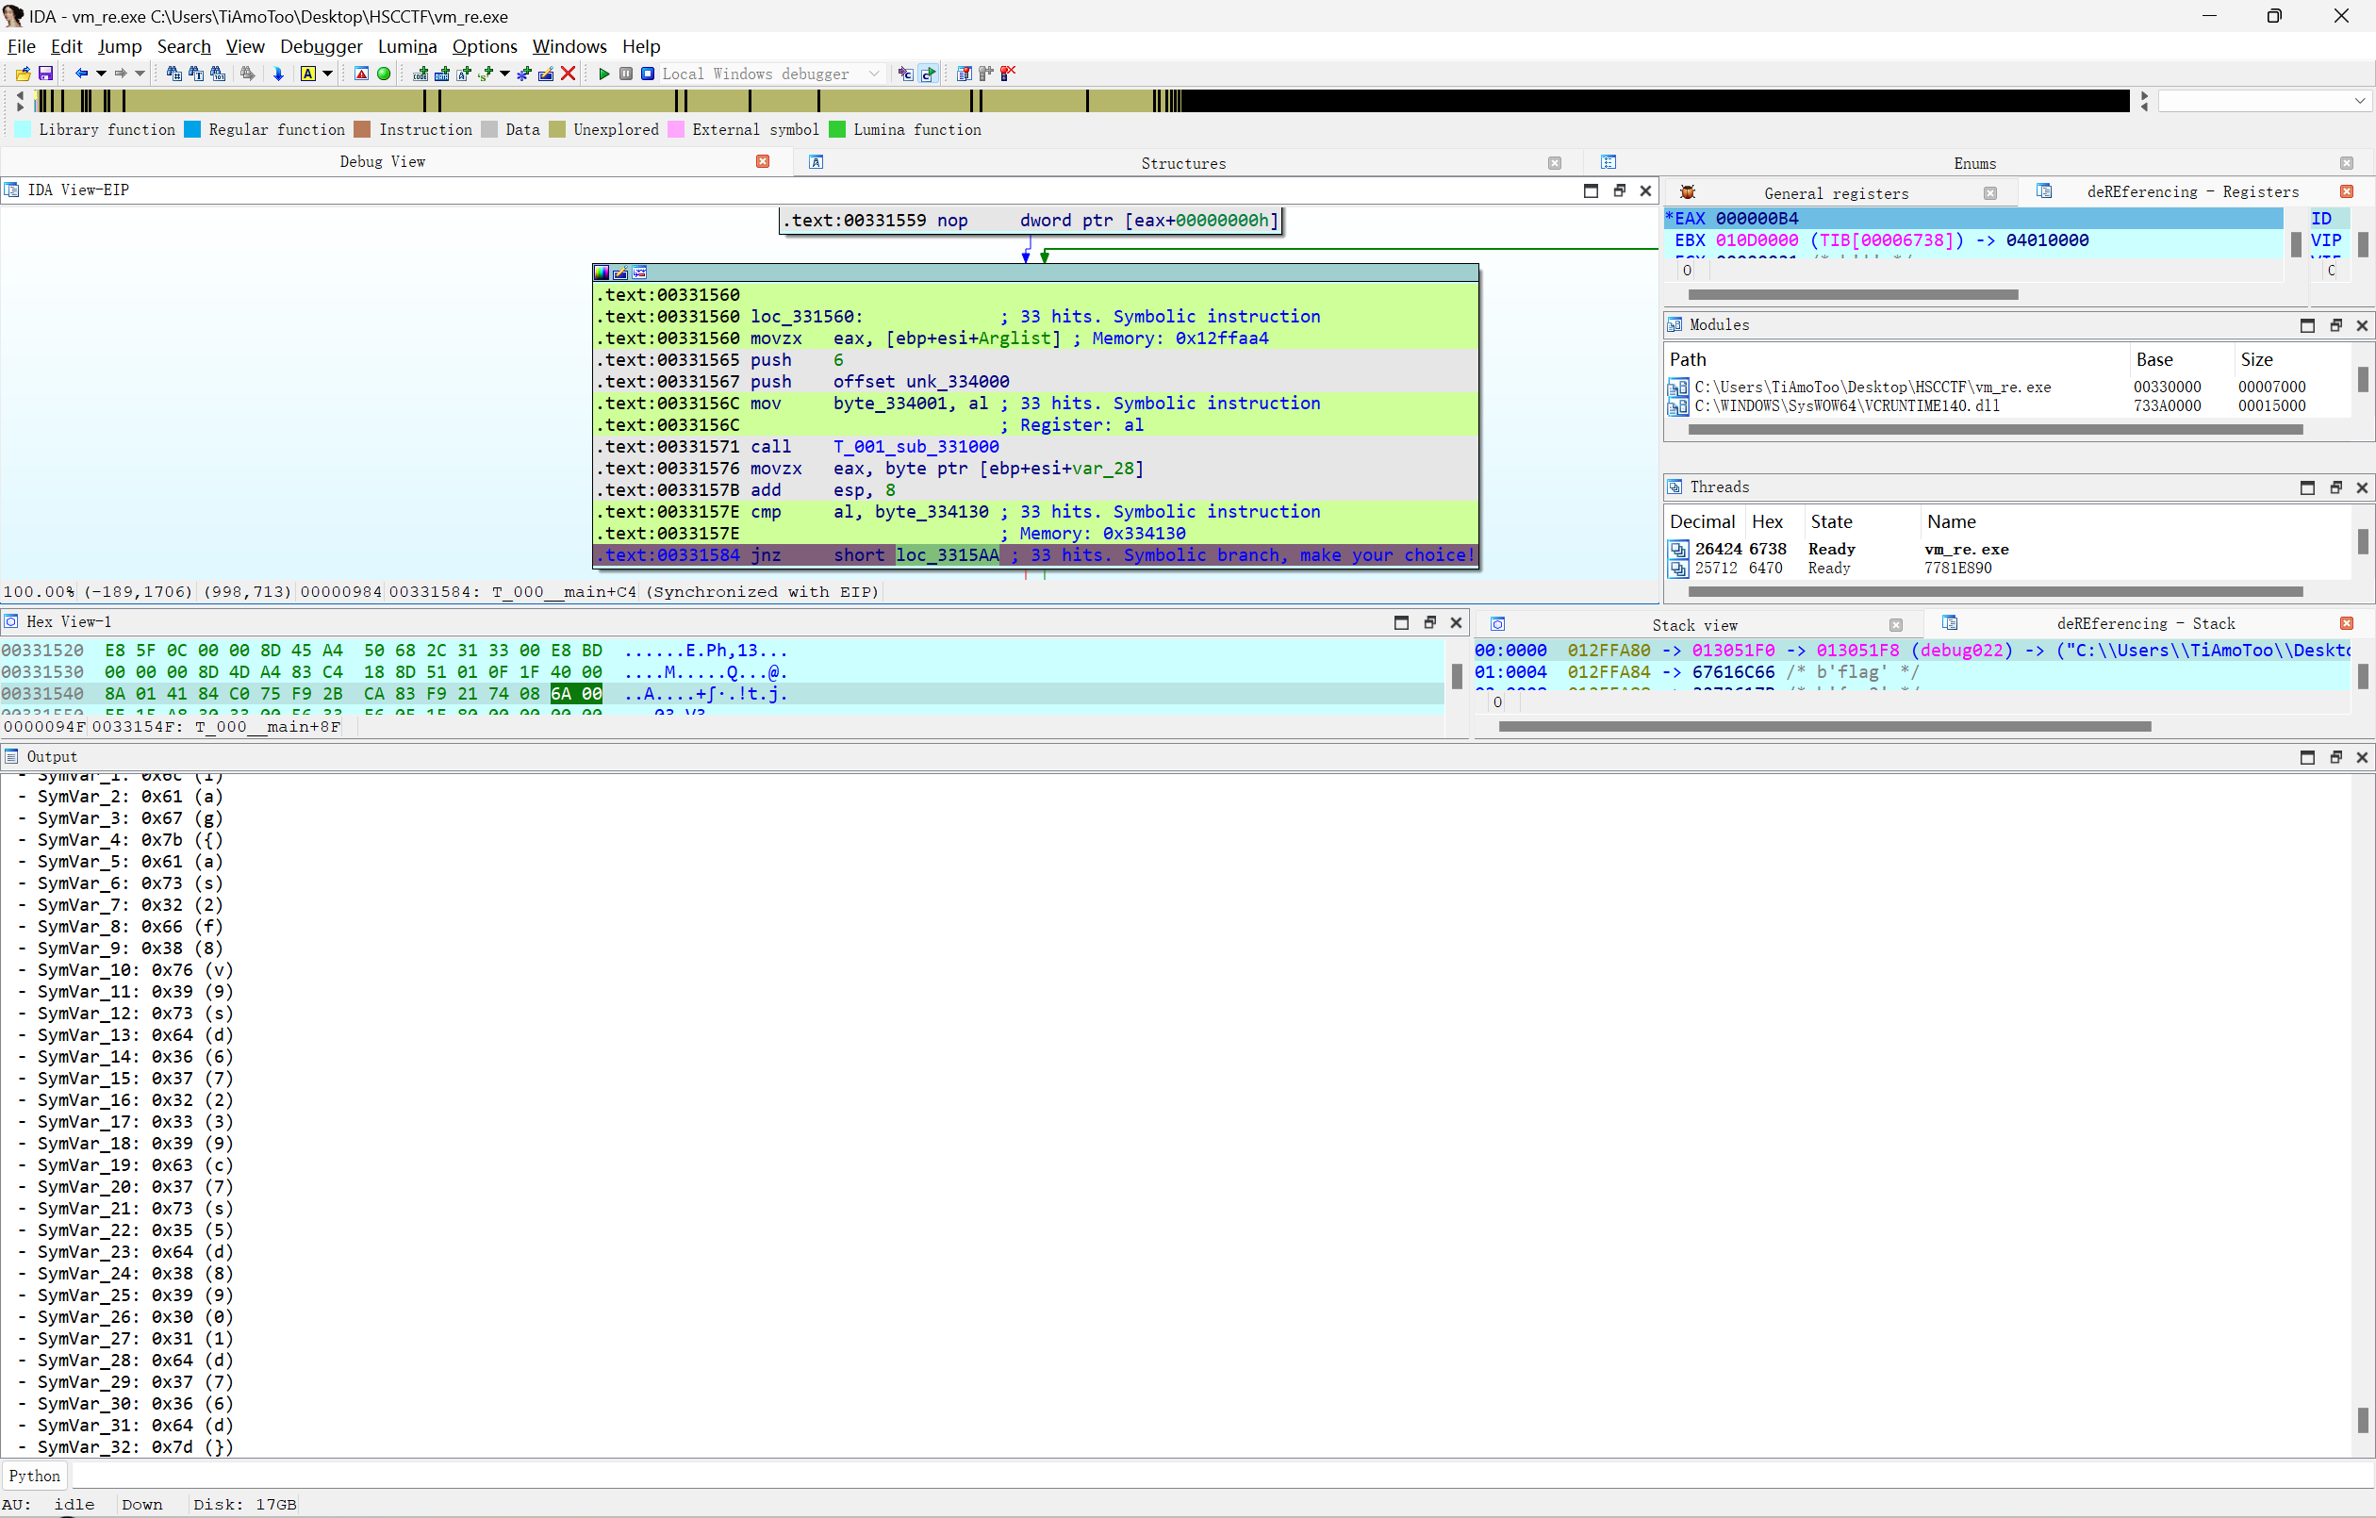This screenshot has height=1518, width=2376.
Task: Click the blue star with plus icon
Action: coord(524,74)
